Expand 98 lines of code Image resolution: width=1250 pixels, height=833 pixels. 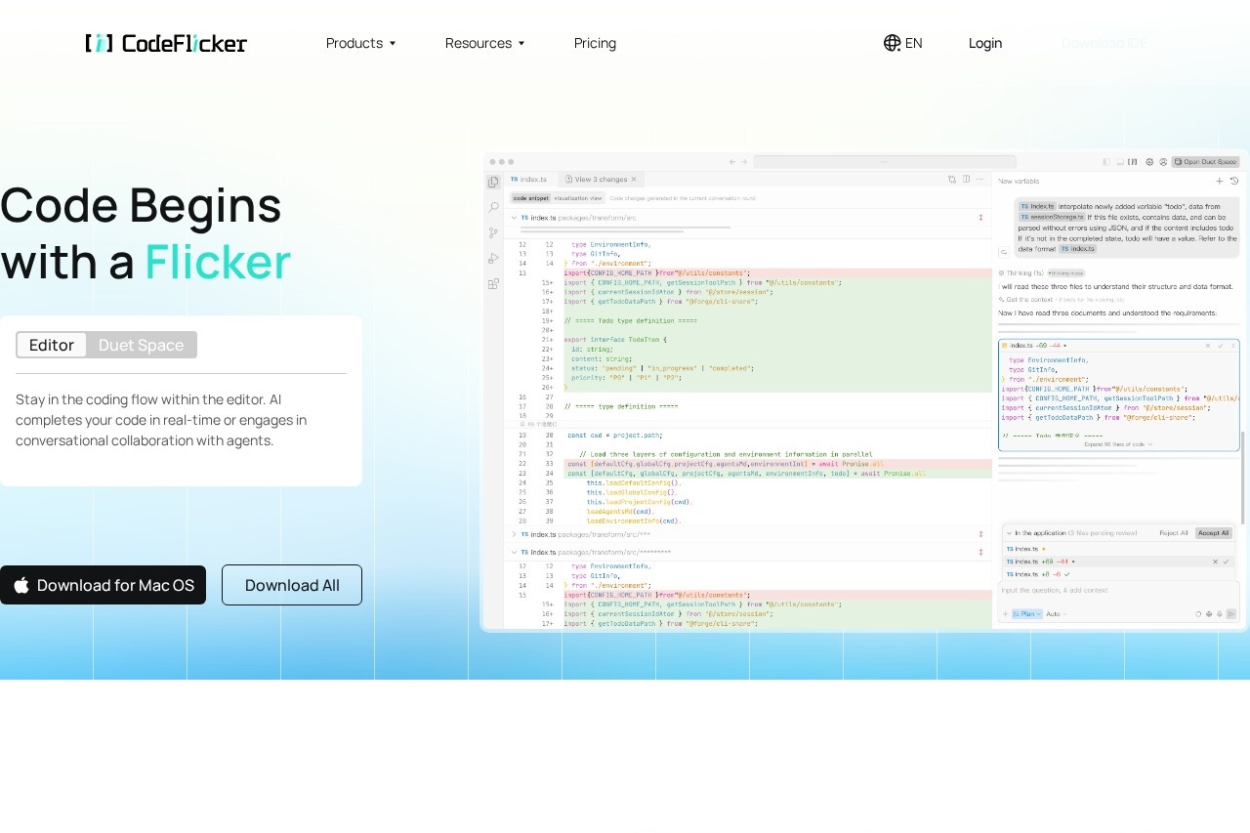coord(1118,444)
